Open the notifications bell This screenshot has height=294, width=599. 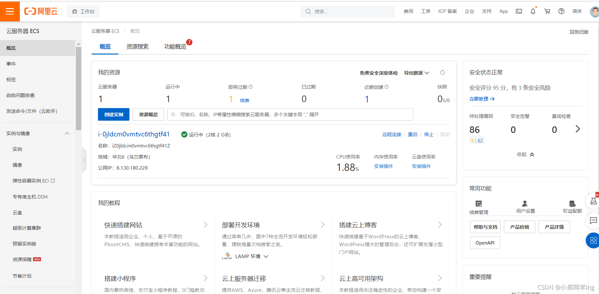point(533,11)
